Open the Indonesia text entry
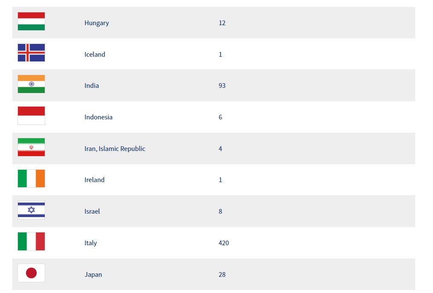433x293 pixels. point(98,117)
